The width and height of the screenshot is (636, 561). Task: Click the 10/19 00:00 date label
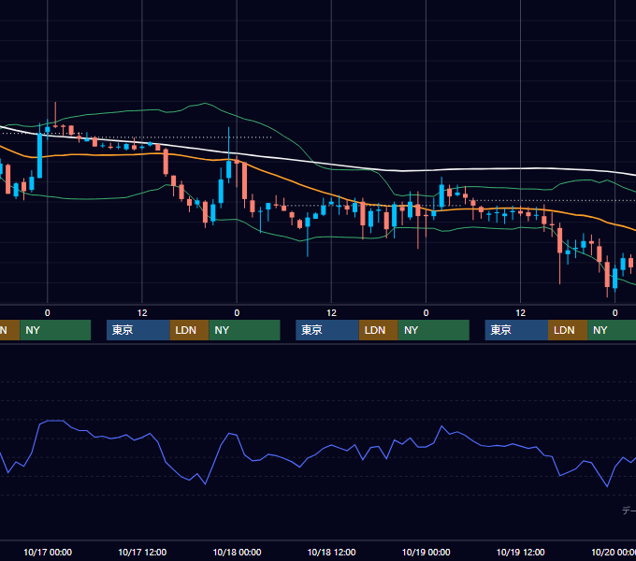426,552
